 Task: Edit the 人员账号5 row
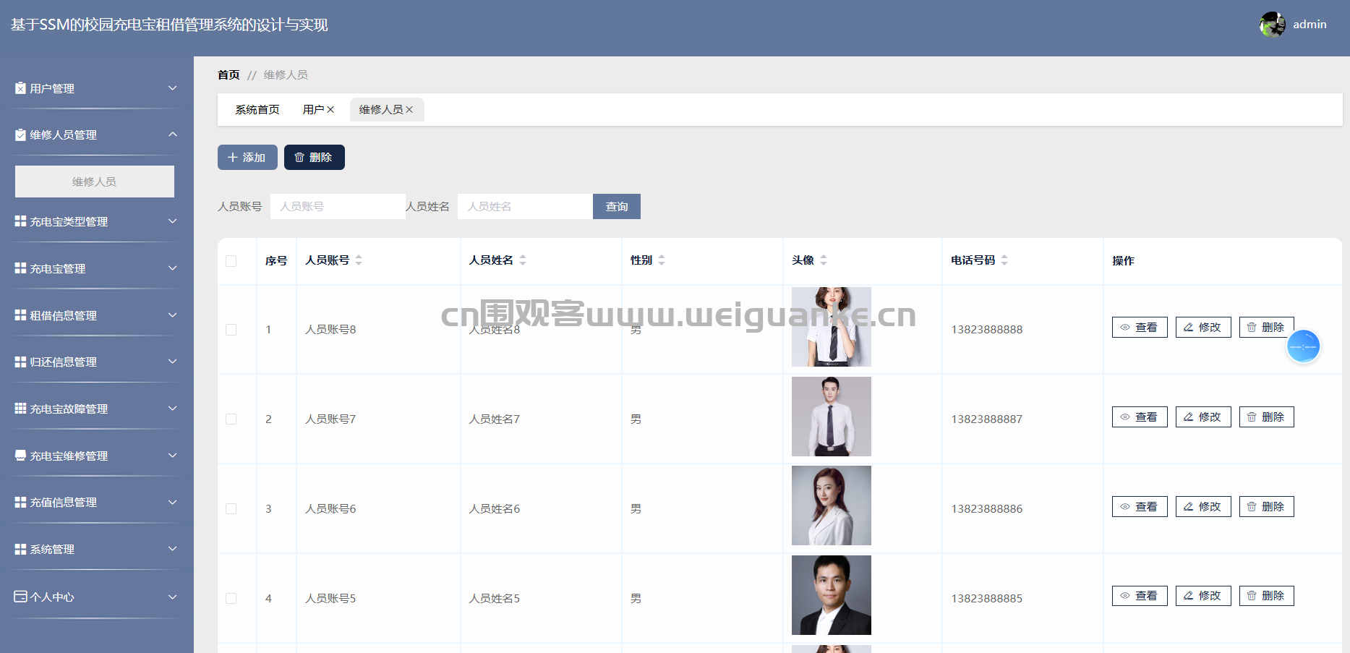click(1203, 596)
